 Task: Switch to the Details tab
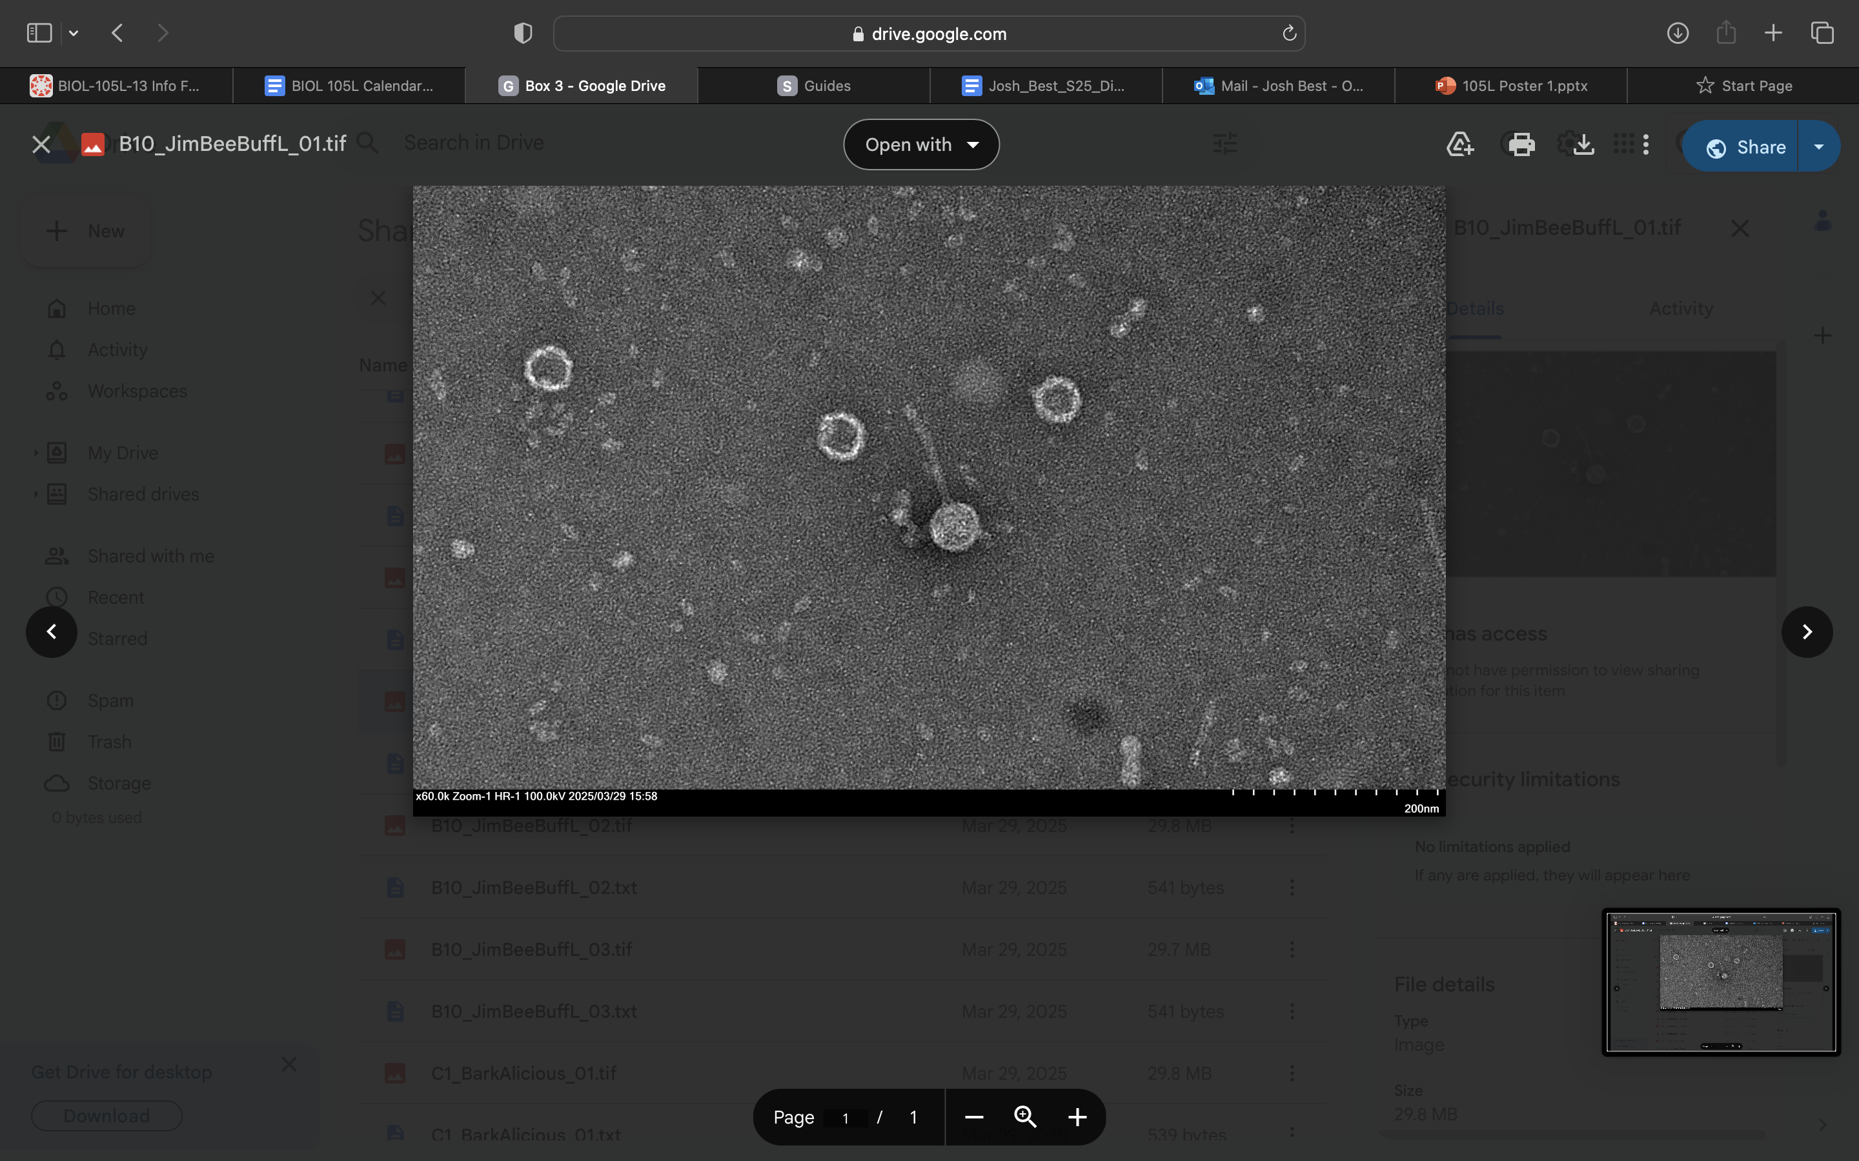click(x=1474, y=309)
